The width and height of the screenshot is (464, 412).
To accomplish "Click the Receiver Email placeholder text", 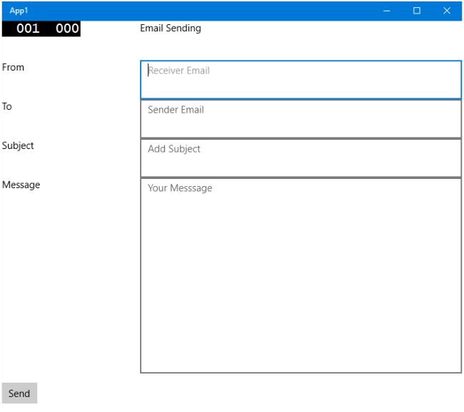I will (178, 71).
